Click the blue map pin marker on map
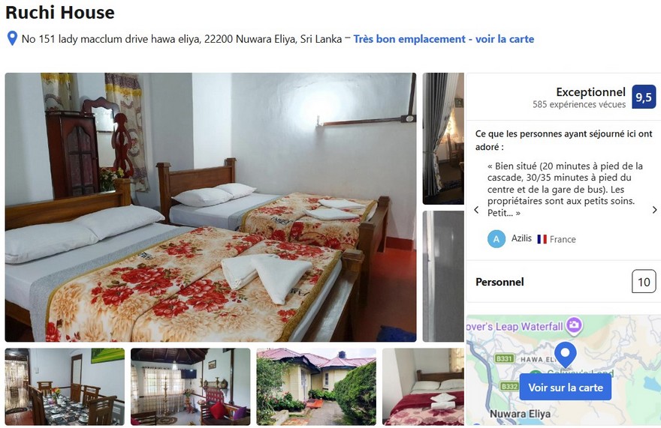 click(x=566, y=355)
